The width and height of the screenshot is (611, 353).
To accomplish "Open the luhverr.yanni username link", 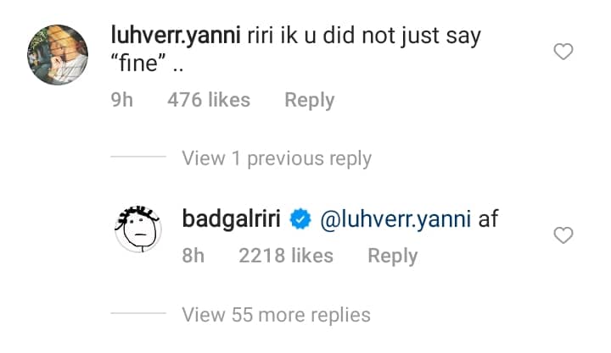I will [175, 36].
